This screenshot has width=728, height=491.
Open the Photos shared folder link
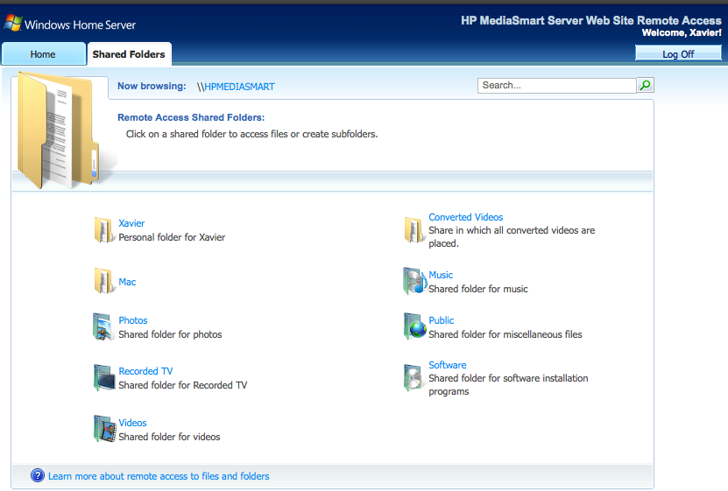coord(133,320)
